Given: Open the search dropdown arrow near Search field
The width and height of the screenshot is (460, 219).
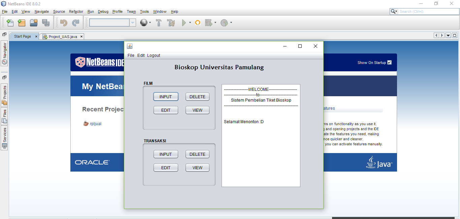Looking at the screenshot, I should 397,11.
